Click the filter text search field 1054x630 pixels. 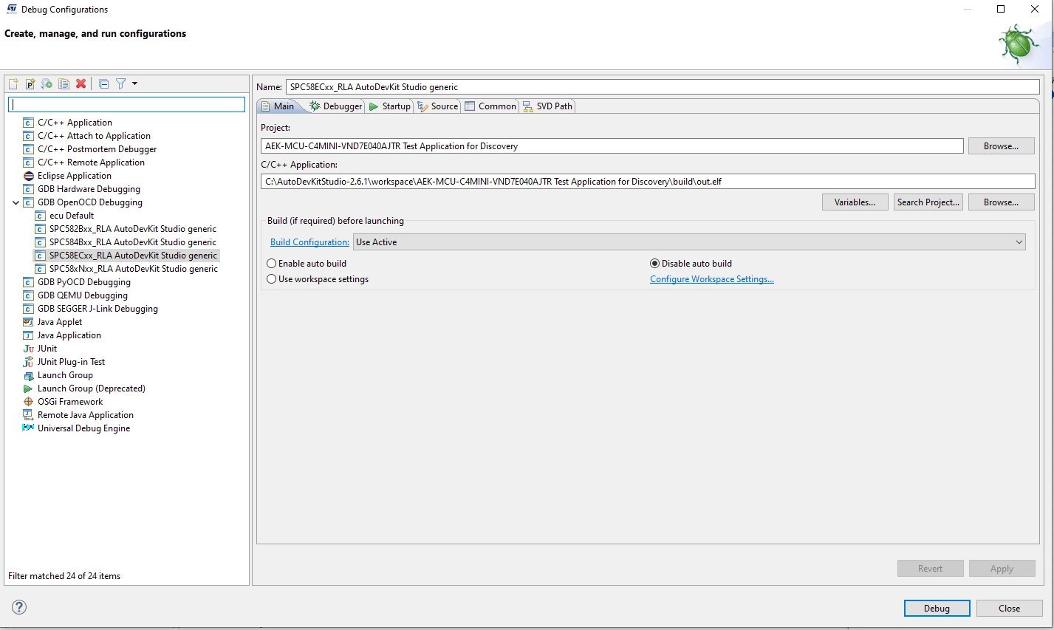coord(126,105)
